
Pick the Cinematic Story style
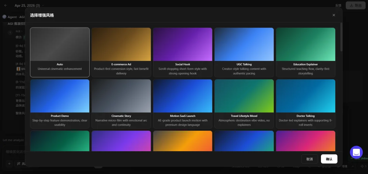(121, 104)
